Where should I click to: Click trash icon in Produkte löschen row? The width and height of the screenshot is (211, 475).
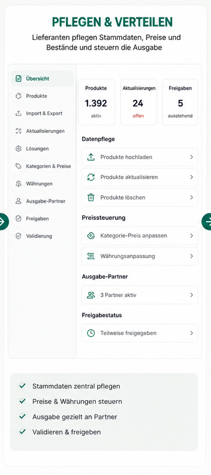tap(91, 197)
